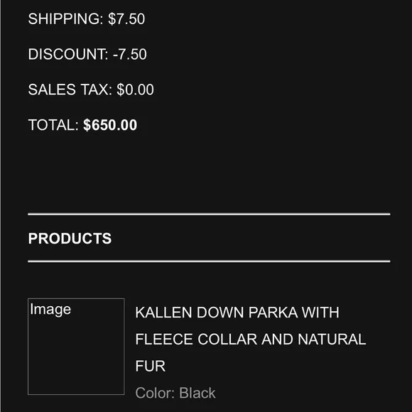Click the product image placeholder box
Image resolution: width=412 pixels, height=412 pixels.
click(76, 347)
